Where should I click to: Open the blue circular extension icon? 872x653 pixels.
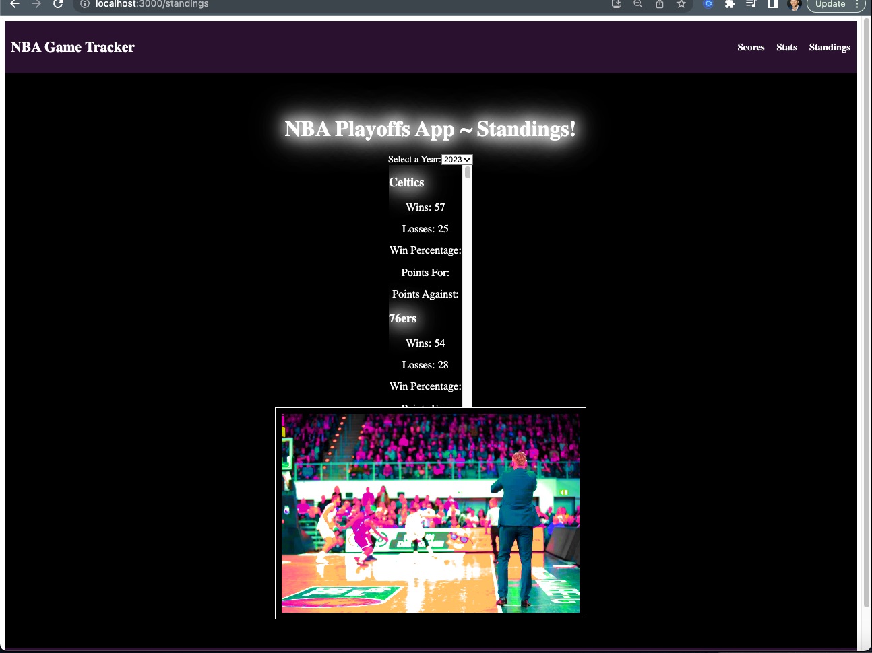click(708, 4)
